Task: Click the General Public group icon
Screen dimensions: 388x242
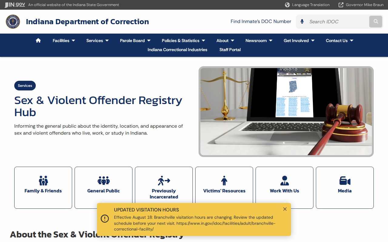Action: pos(104,181)
